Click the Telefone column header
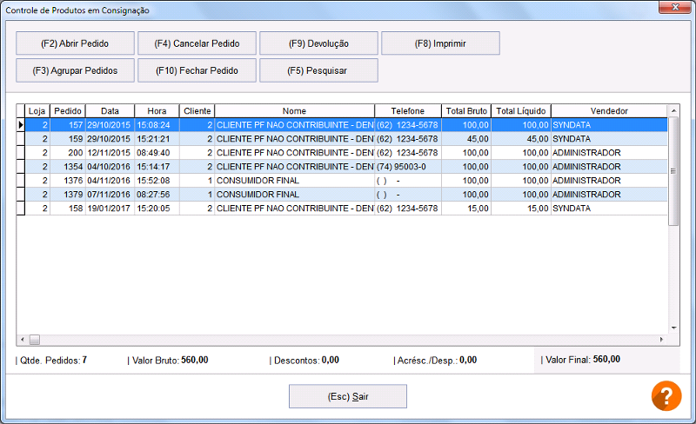This screenshot has width=696, height=424. tap(408, 111)
